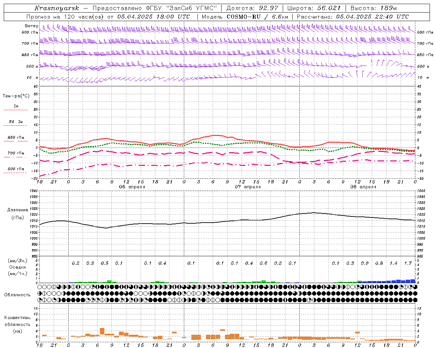Click the text Предоставлено ФГБУ "ЗапСиб УГМС"
Viewport: 435px width, 348px height.
pyautogui.click(x=154, y=8)
